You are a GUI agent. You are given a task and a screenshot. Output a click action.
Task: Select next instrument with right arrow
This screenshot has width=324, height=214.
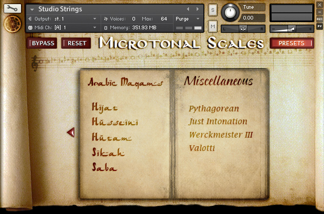[198, 9]
